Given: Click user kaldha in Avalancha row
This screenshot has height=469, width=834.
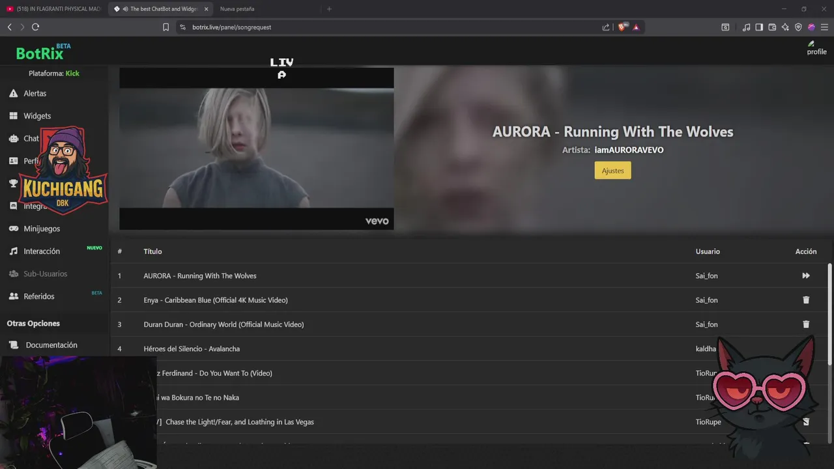Looking at the screenshot, I should 706,349.
